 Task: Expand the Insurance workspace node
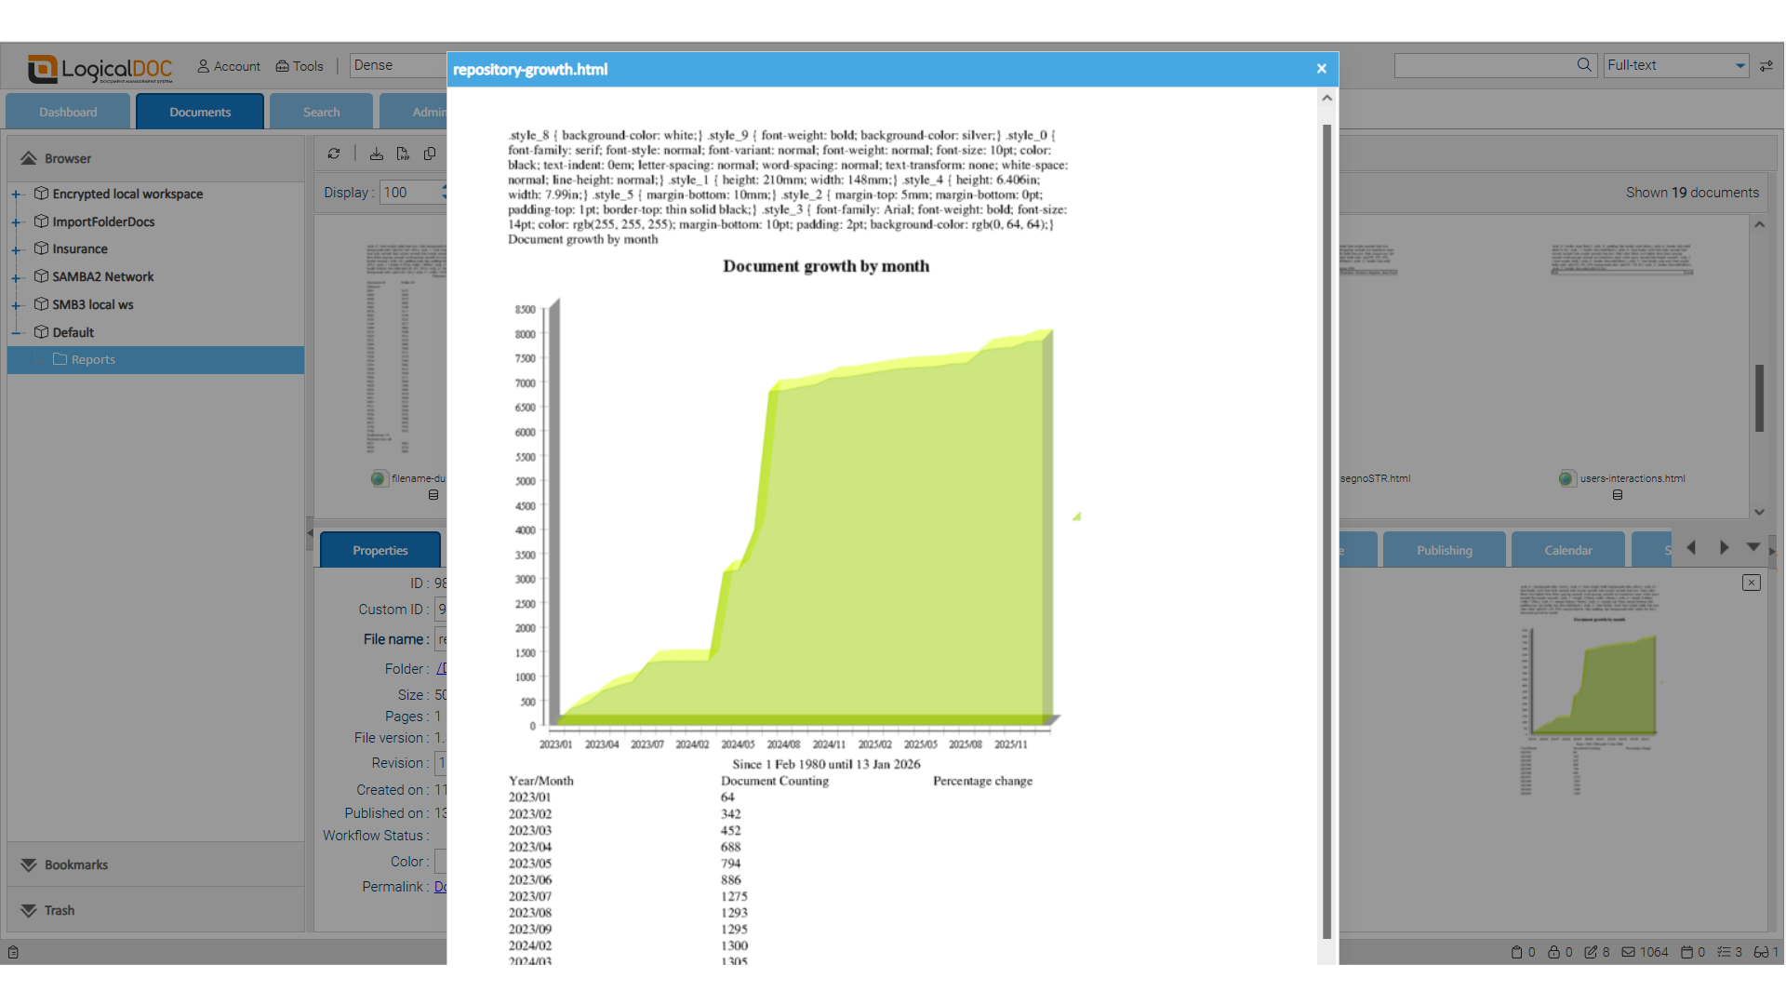(x=15, y=248)
